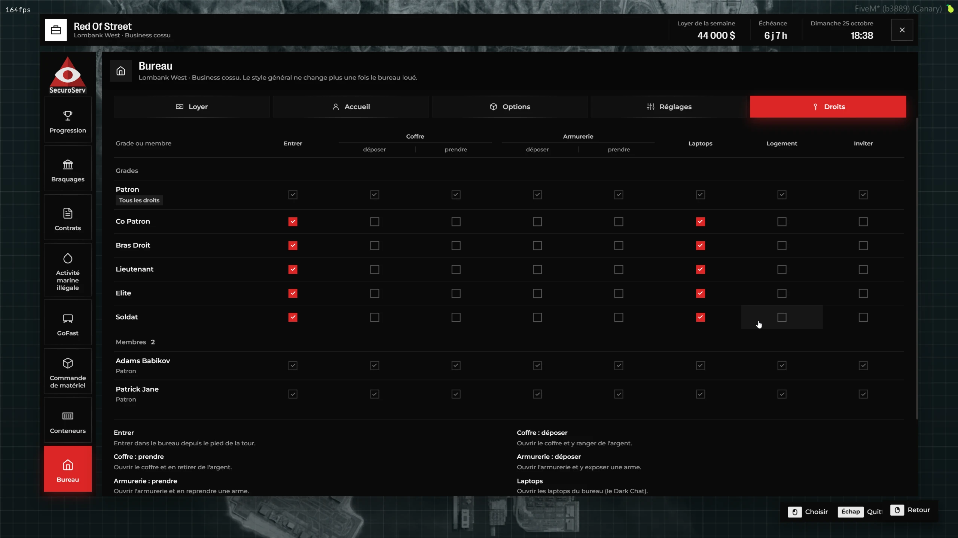Uncheck Laptops for Elite
The width and height of the screenshot is (958, 538).
[701, 293]
